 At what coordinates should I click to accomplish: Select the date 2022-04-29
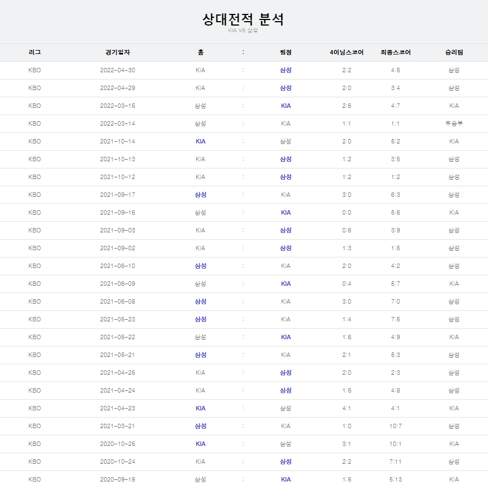point(118,88)
